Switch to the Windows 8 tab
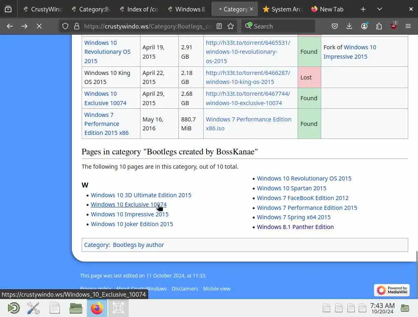The height and width of the screenshot is (317, 418). [x=187, y=9]
